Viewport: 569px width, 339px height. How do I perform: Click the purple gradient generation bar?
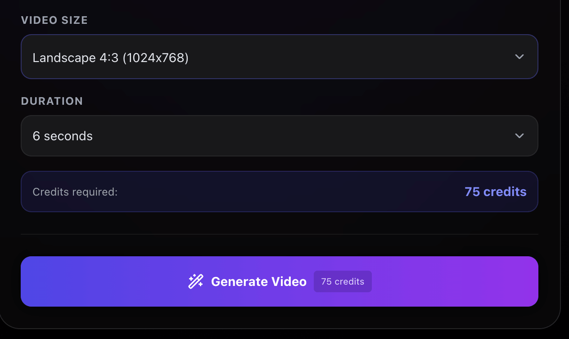pos(280,281)
